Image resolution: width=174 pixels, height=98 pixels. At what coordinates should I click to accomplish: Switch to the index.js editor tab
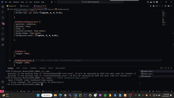coord(11,6)
